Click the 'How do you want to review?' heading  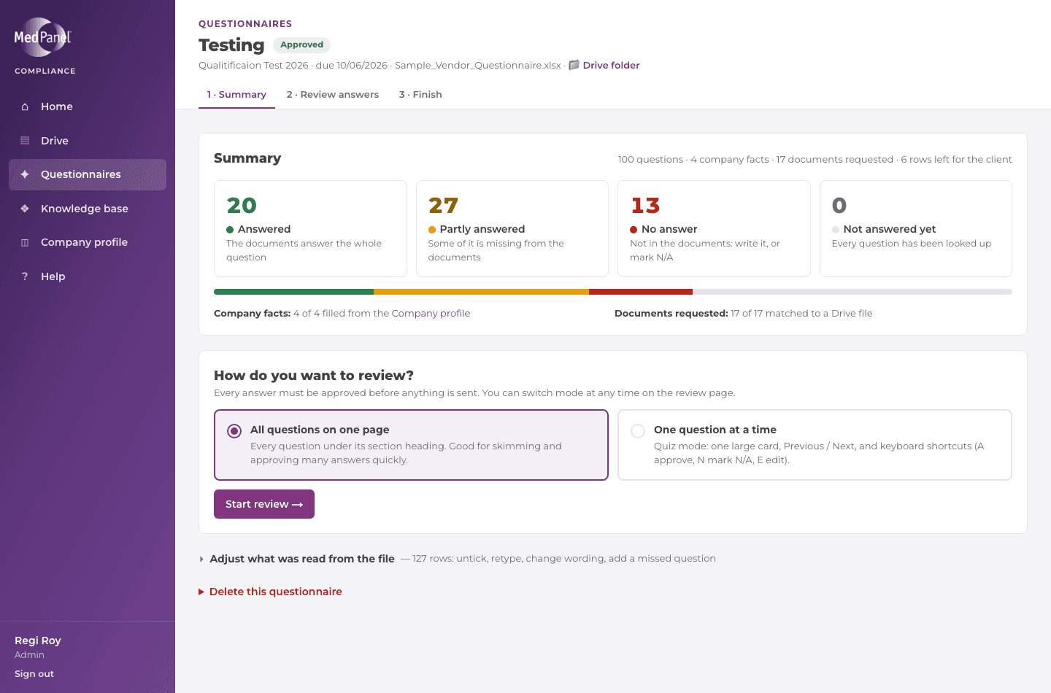[314, 376]
